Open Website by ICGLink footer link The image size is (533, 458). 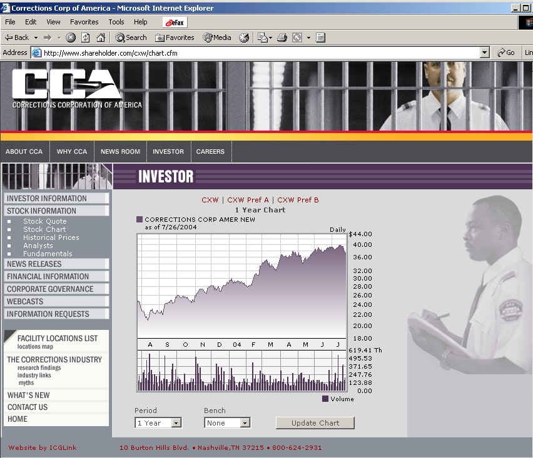pos(43,447)
